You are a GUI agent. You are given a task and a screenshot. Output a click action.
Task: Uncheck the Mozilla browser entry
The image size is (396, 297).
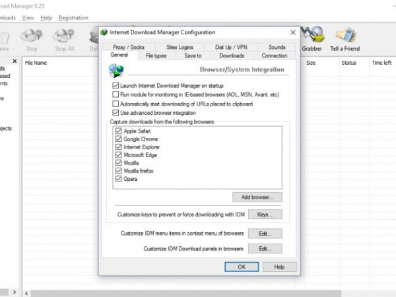pos(118,162)
